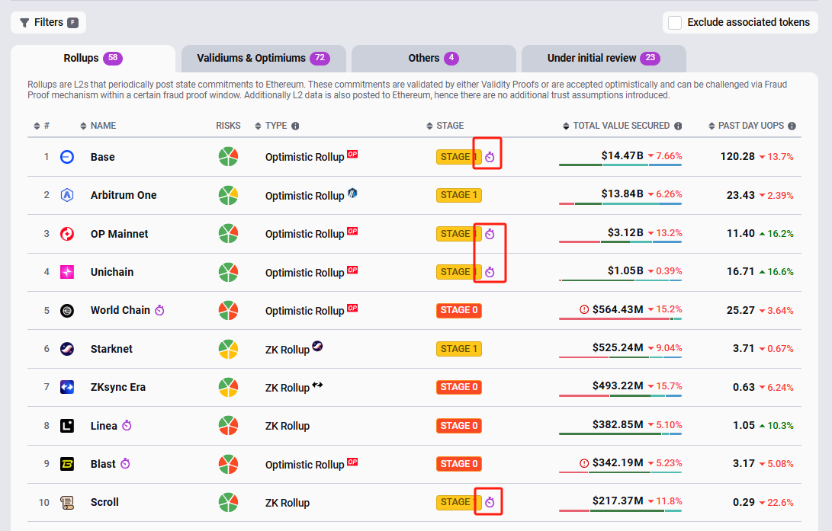Click the Linea logo
832x531 pixels.
click(67, 426)
